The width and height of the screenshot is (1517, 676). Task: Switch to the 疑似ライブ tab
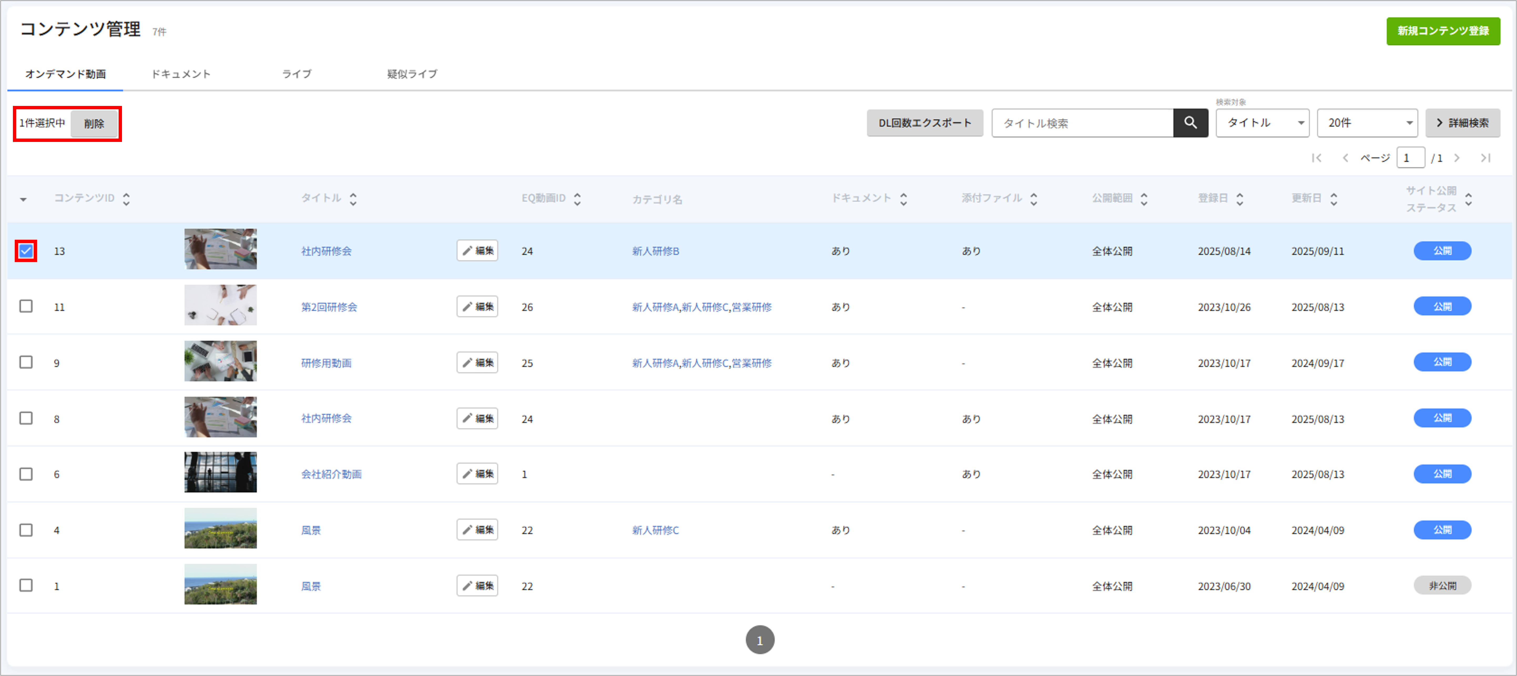[412, 74]
